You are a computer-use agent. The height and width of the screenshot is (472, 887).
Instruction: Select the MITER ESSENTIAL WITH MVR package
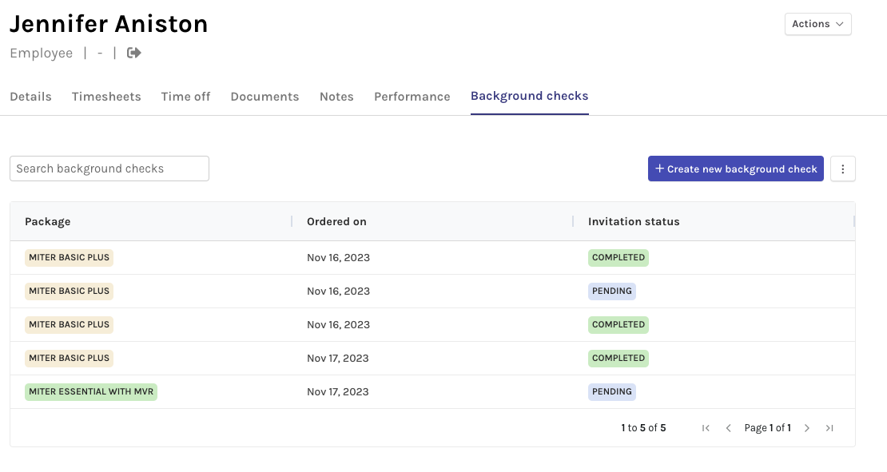[x=91, y=391]
